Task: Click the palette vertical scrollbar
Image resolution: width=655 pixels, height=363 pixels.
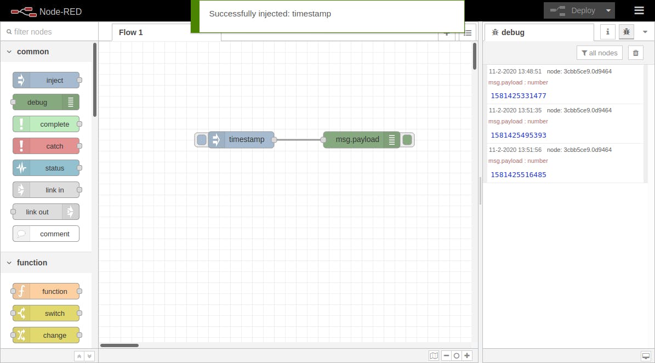Action: (x=95, y=80)
